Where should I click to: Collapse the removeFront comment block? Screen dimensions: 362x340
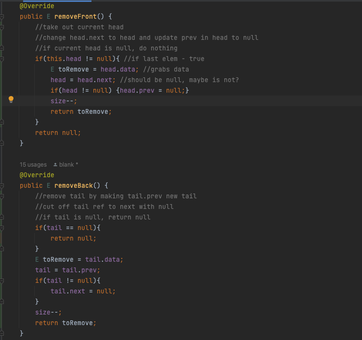coord(2,27)
